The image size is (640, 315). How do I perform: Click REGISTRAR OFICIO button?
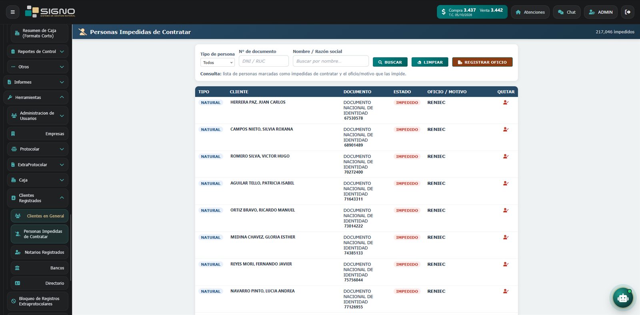pos(482,62)
